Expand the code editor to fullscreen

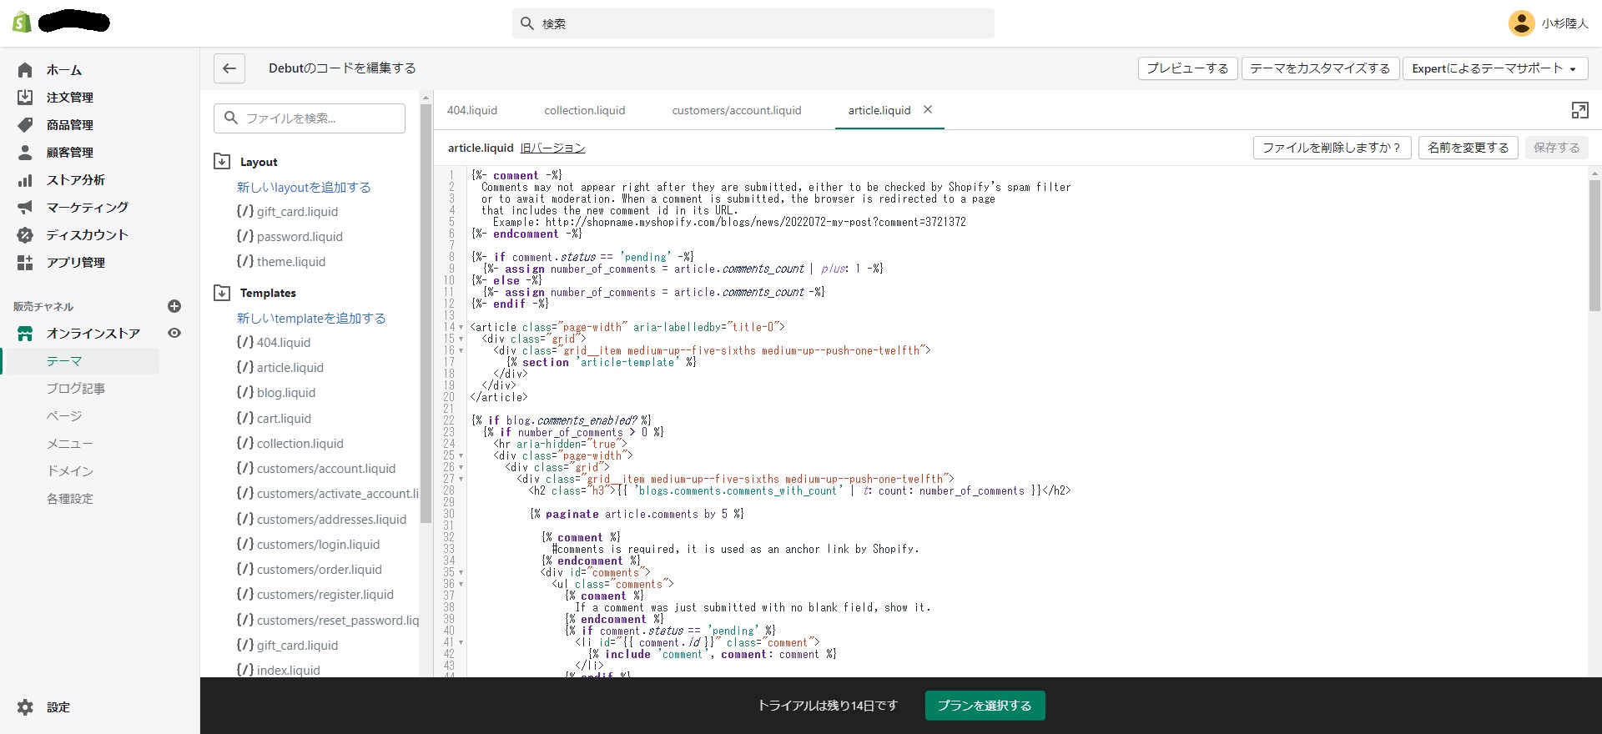[x=1579, y=110]
